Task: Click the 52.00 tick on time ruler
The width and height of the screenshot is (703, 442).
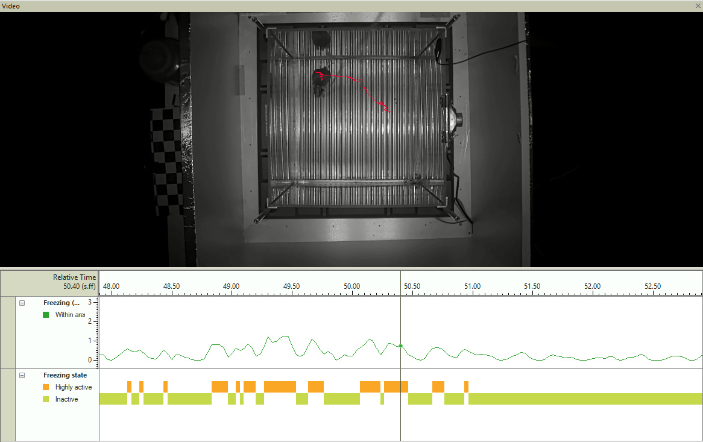Action: pyautogui.click(x=592, y=286)
